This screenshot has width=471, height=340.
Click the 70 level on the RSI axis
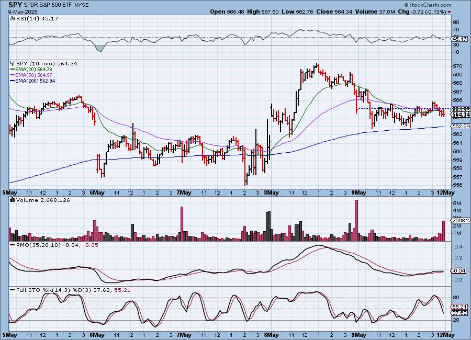tap(456, 29)
